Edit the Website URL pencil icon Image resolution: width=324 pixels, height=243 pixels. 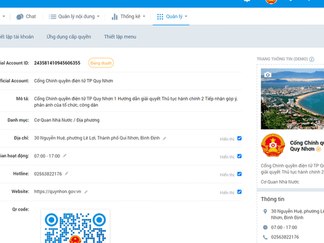[86, 192]
